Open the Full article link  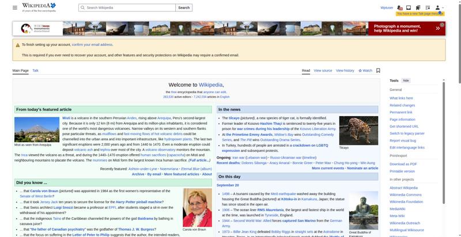pos(199,160)
